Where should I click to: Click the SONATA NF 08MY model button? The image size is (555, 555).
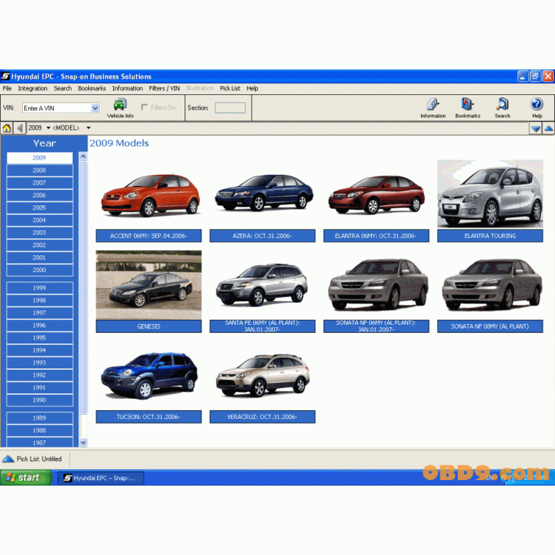[490, 326]
